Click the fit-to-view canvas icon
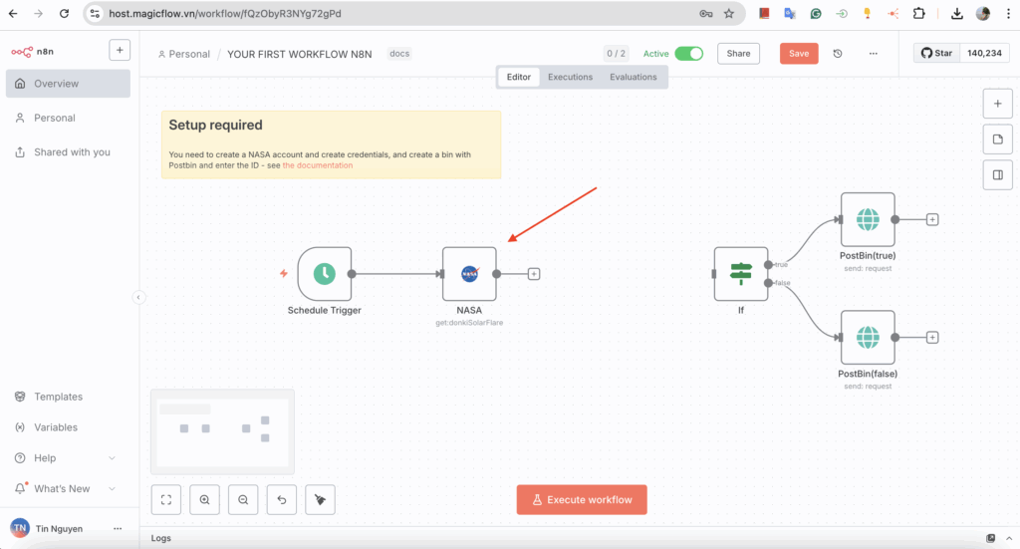This screenshot has height=549, width=1020. pos(166,500)
